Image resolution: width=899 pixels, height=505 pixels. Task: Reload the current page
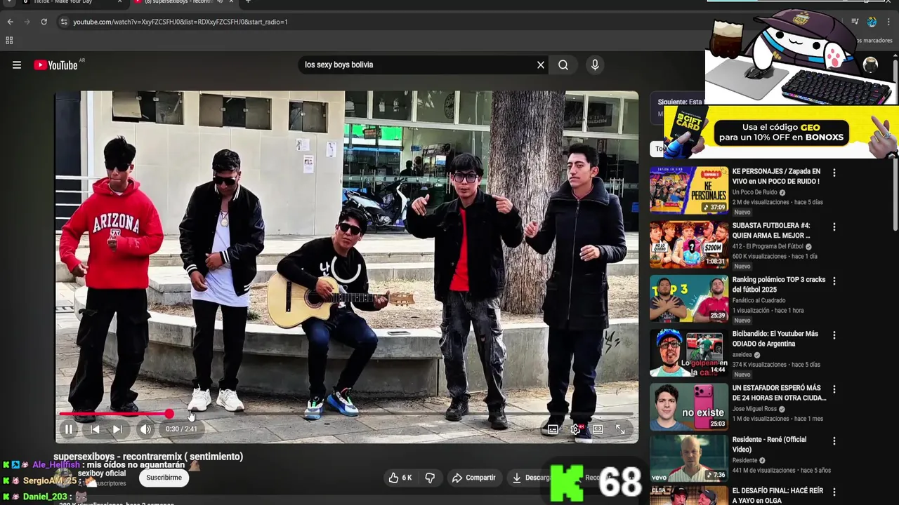(44, 22)
